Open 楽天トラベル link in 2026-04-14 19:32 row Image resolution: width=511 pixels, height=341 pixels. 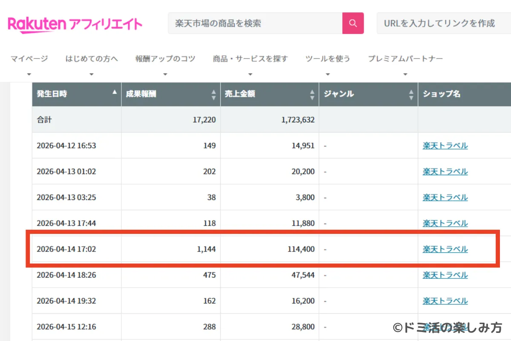coord(445,301)
